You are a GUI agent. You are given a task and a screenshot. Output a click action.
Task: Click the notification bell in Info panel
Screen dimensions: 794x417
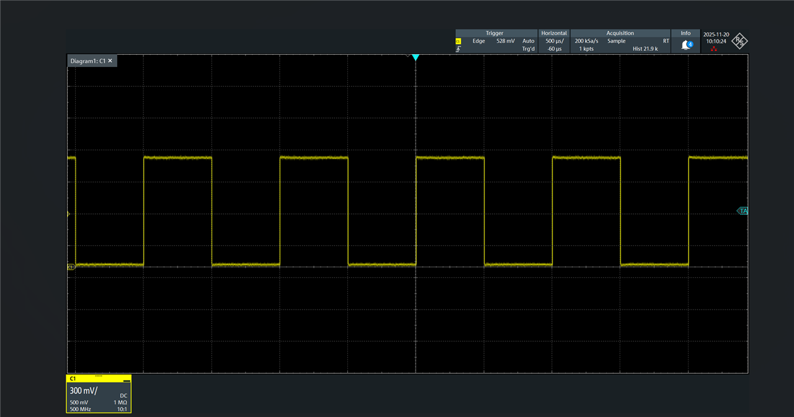[685, 45]
